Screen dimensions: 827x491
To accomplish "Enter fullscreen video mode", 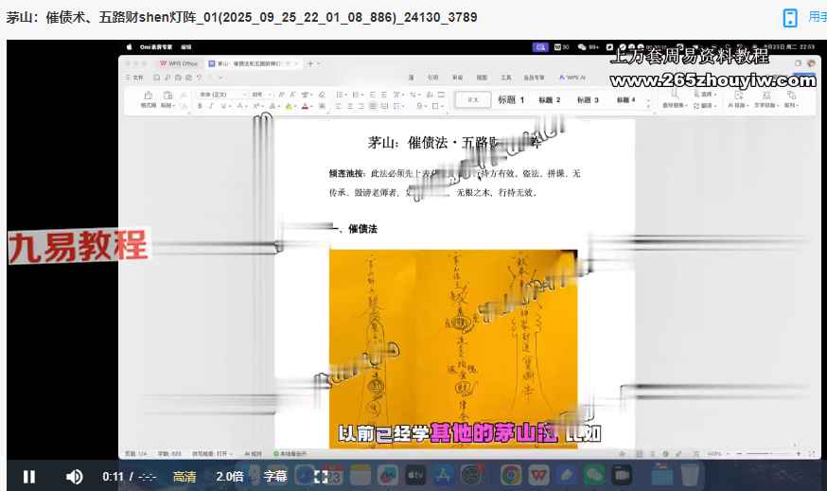I will click(x=321, y=477).
